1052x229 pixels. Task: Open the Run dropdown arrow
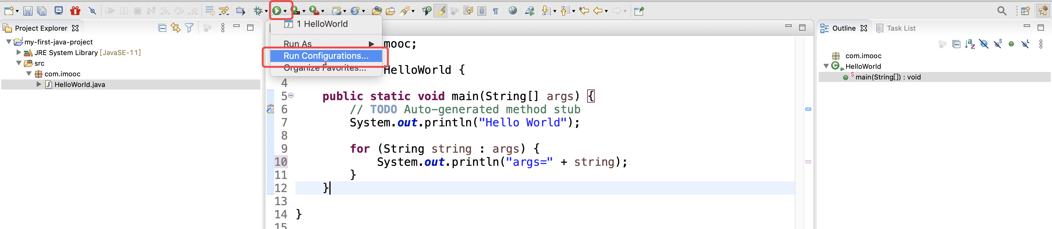click(285, 11)
